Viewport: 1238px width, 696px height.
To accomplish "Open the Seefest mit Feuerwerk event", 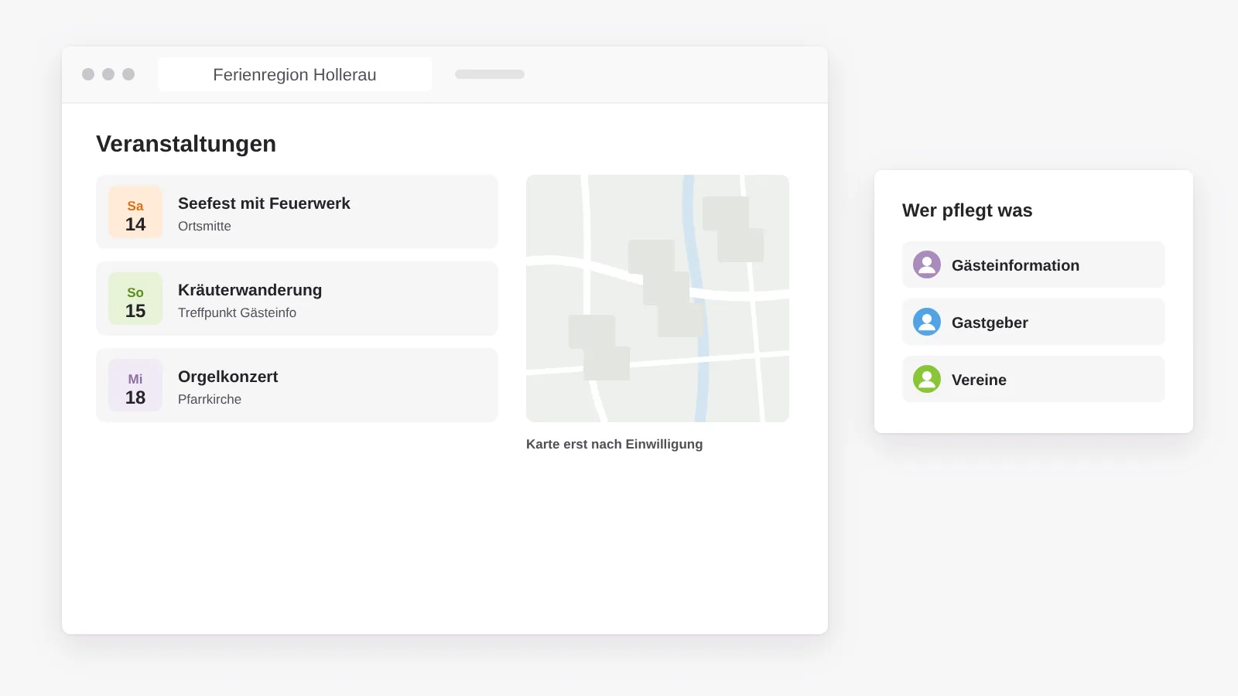I will pos(297,212).
